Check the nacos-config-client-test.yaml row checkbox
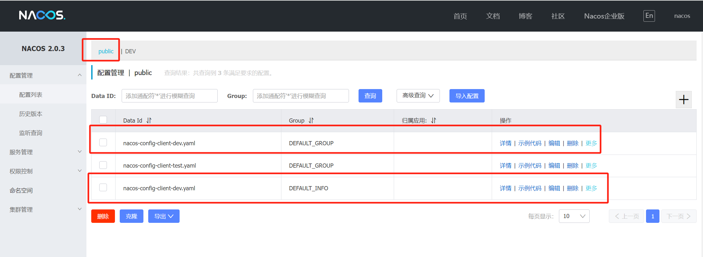Image resolution: width=703 pixels, height=257 pixels. pos(103,165)
